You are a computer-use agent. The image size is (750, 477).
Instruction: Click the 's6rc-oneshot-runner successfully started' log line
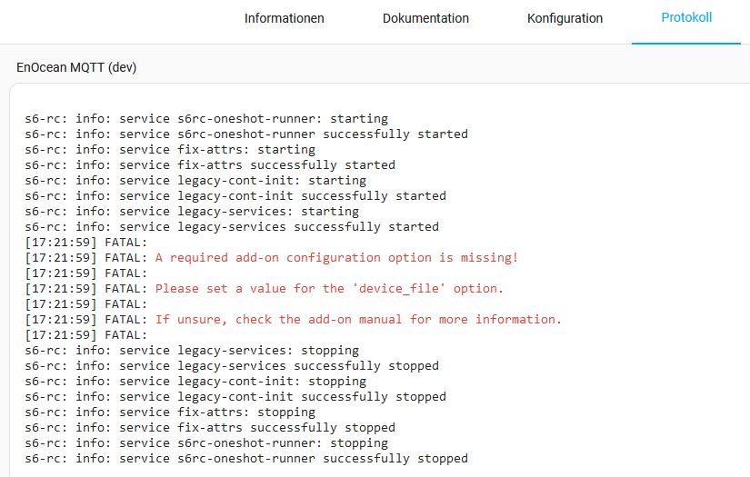tap(246, 134)
